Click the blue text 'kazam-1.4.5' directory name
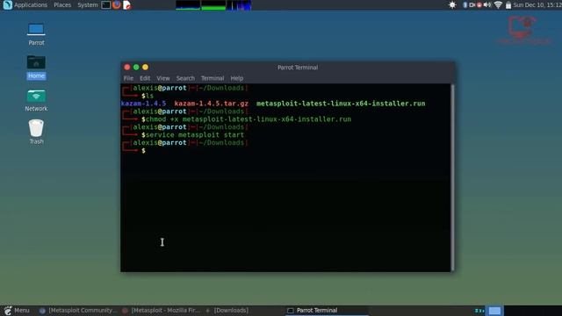The height and width of the screenshot is (316, 562). [x=143, y=104]
